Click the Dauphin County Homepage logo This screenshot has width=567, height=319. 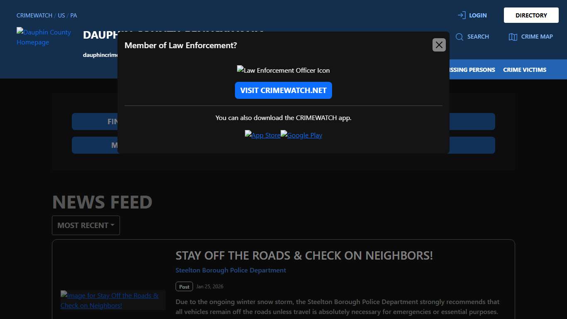click(x=44, y=37)
